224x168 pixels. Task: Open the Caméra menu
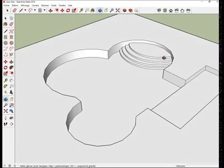pos(35,6)
